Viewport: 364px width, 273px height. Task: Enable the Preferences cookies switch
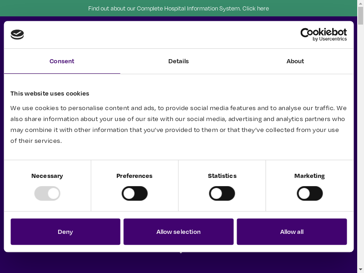tap(135, 193)
